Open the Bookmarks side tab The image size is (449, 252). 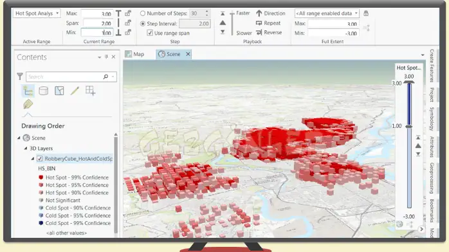432,211
